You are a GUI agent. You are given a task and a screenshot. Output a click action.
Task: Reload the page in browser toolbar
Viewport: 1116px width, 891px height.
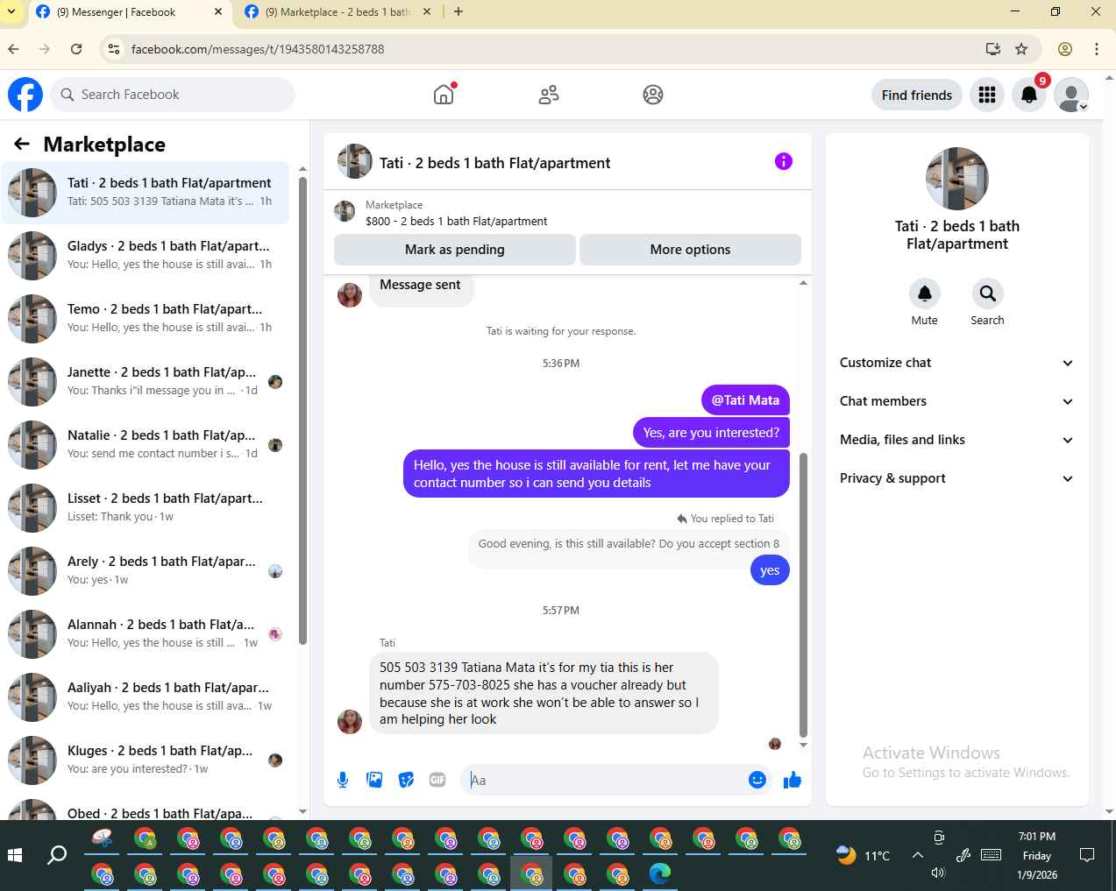click(76, 49)
